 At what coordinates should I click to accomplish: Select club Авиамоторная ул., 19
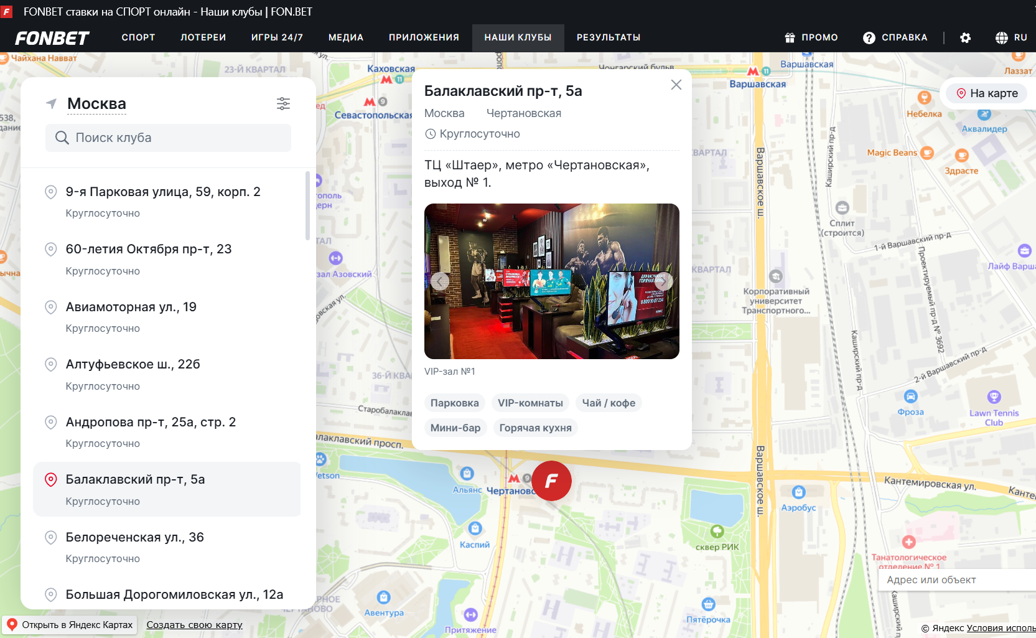167,317
